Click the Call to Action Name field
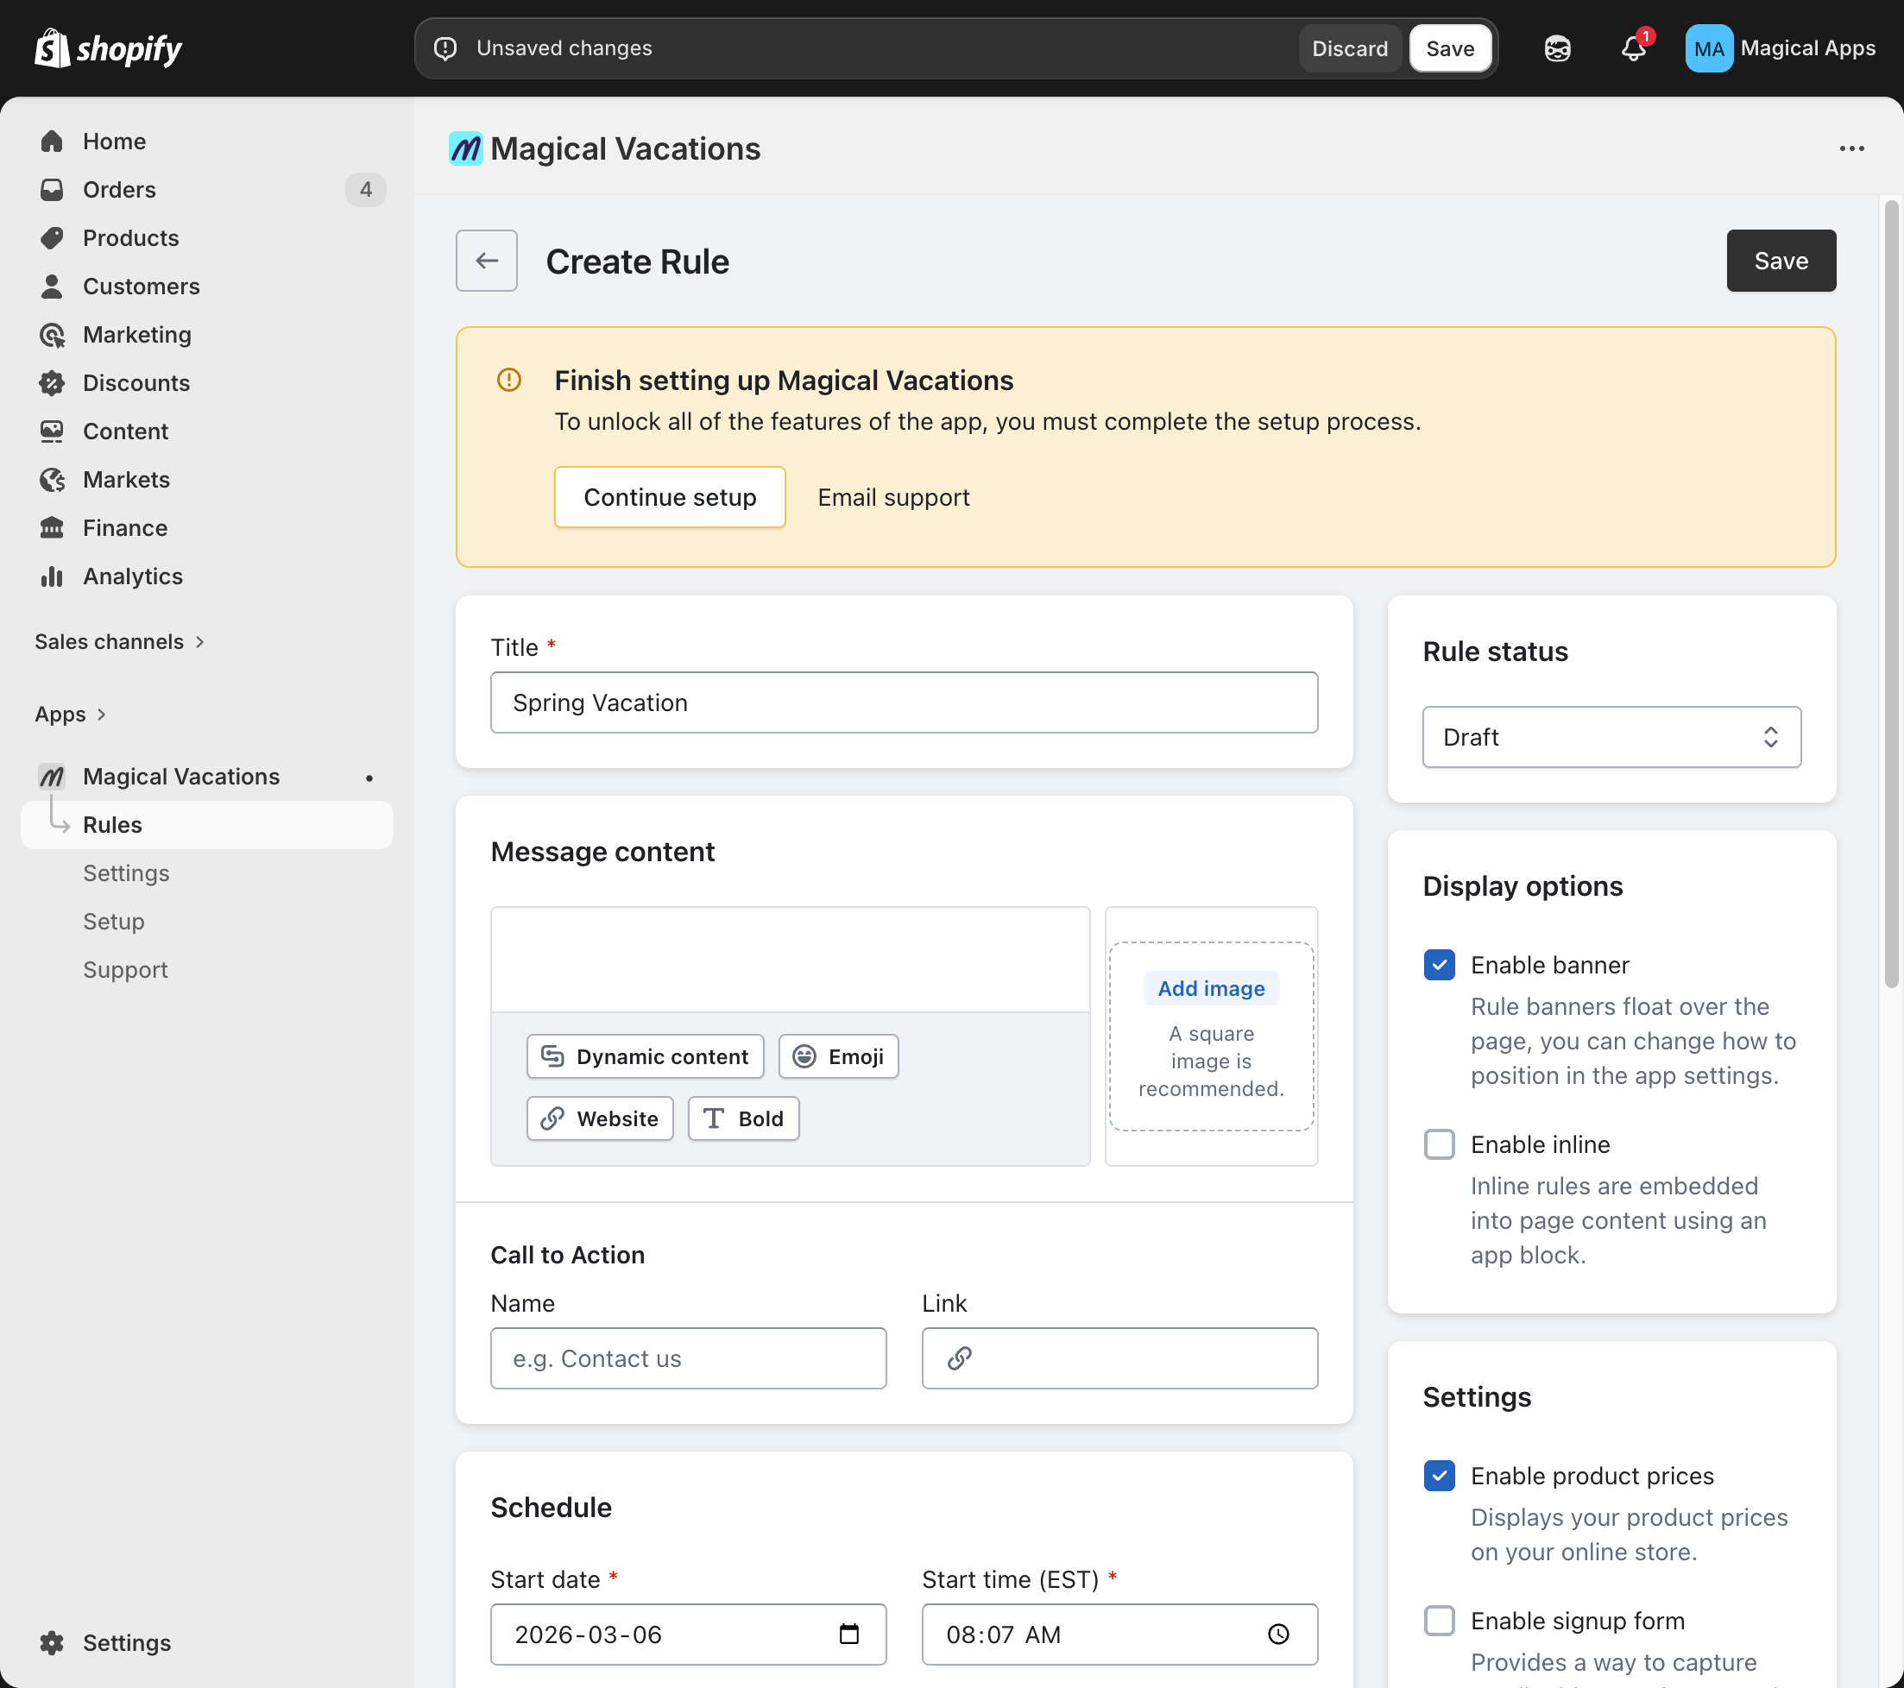Viewport: 1904px width, 1688px height. tap(687, 1358)
